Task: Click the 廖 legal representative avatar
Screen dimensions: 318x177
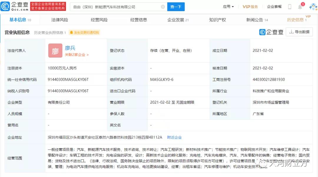Action: (55, 51)
